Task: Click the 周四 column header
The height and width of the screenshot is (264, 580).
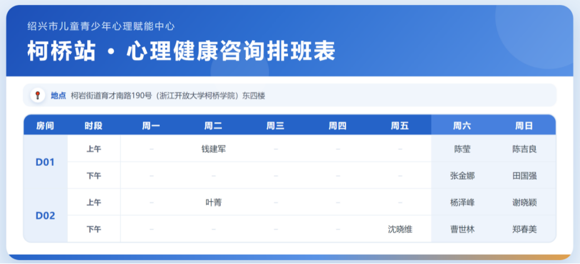Action: (x=338, y=126)
